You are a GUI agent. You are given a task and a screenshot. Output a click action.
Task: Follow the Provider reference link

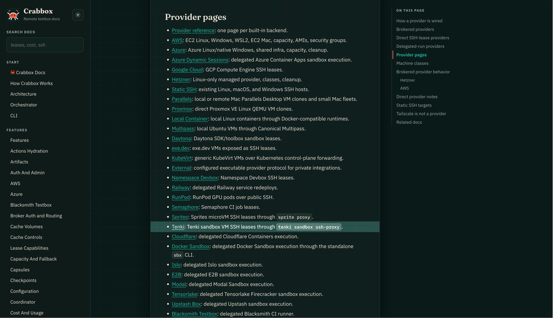pyautogui.click(x=193, y=30)
